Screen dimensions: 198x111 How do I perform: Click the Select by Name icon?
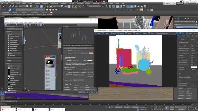[x=31, y=6]
